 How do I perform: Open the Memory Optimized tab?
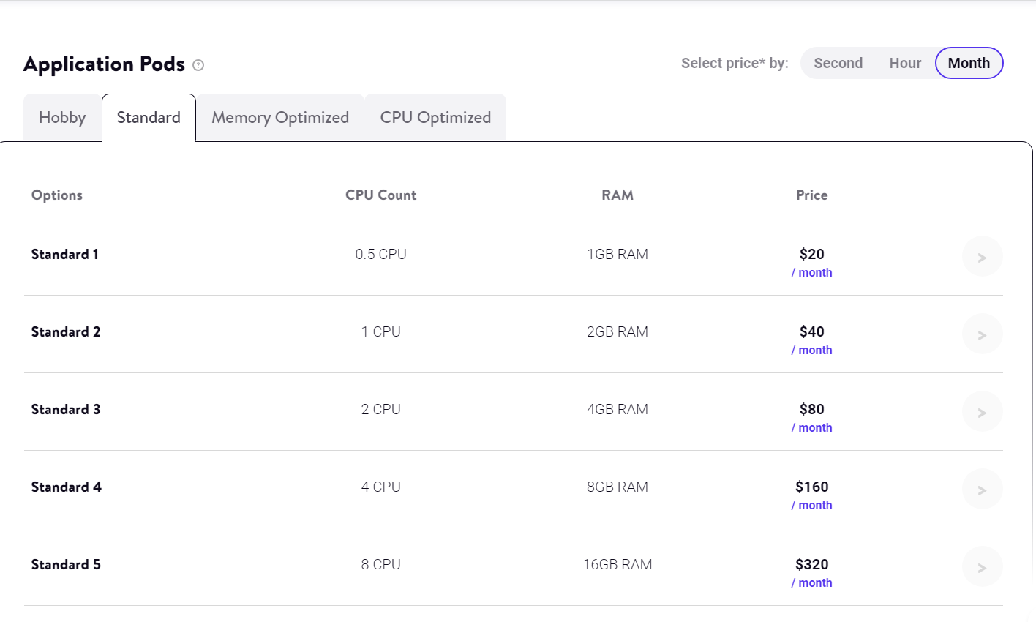click(280, 117)
